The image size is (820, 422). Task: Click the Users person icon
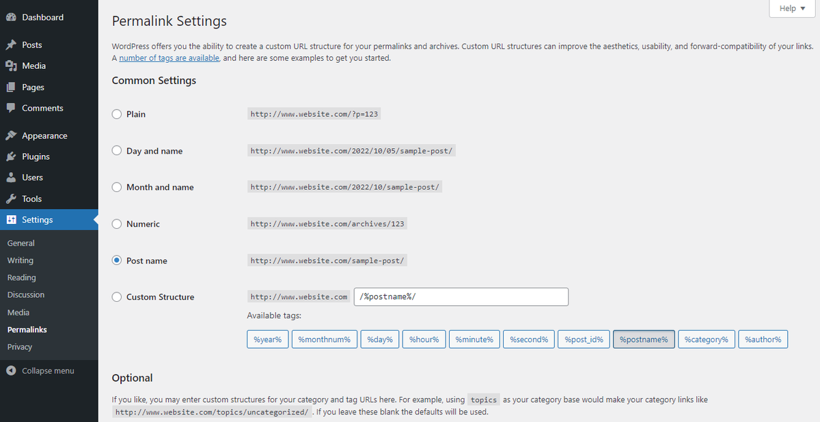point(11,178)
